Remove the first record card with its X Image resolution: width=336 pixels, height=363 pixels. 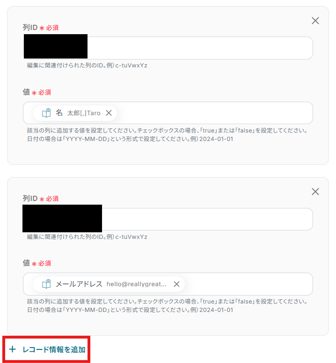[x=315, y=21]
